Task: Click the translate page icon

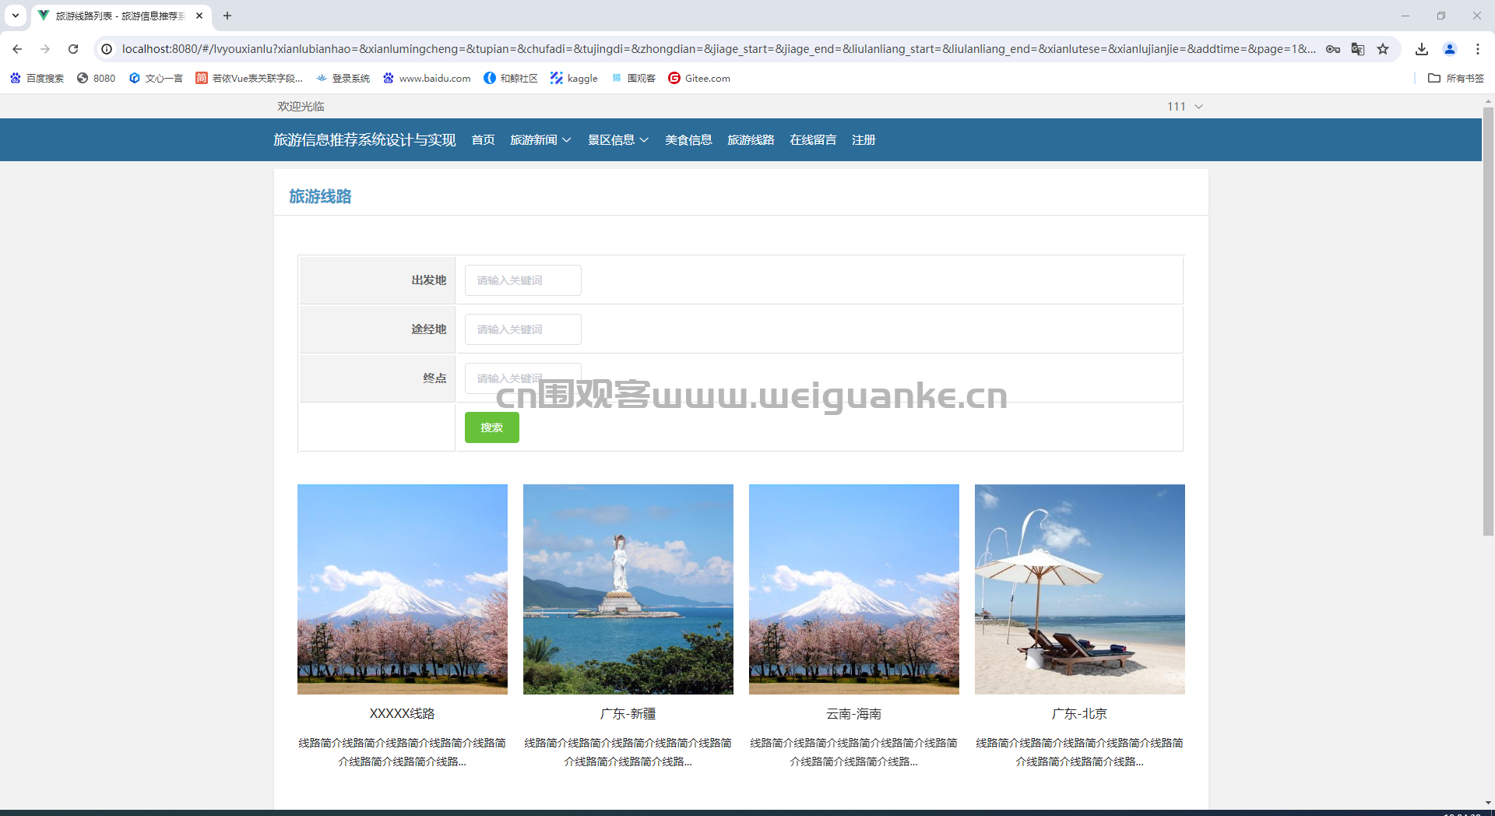Action: (1358, 49)
